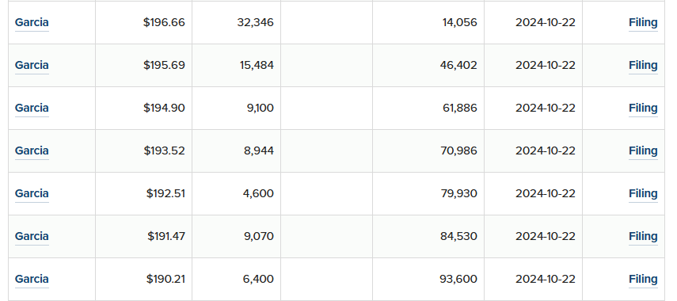677x301 pixels.
Task: Click the 6,400 quantity cell
Action: 237,279
